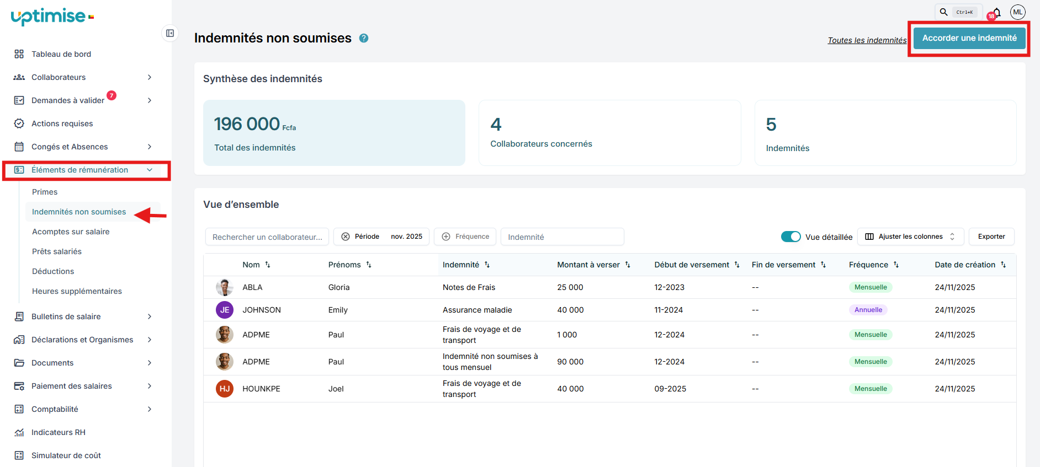Clear the Période filter with the x icon

point(346,237)
